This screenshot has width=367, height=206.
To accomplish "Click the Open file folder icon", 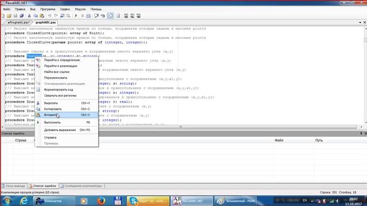I will (9, 16).
